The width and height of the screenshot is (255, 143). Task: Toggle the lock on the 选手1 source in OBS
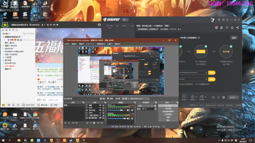(103, 108)
